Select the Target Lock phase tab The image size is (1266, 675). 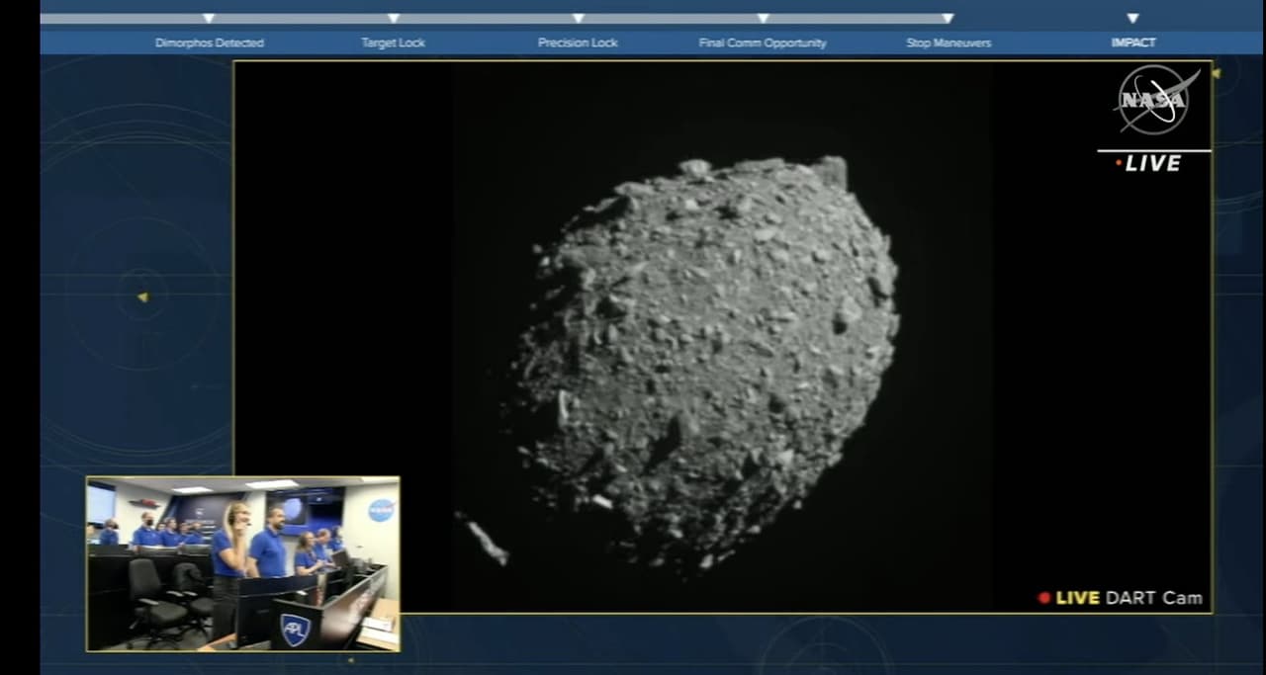(394, 42)
